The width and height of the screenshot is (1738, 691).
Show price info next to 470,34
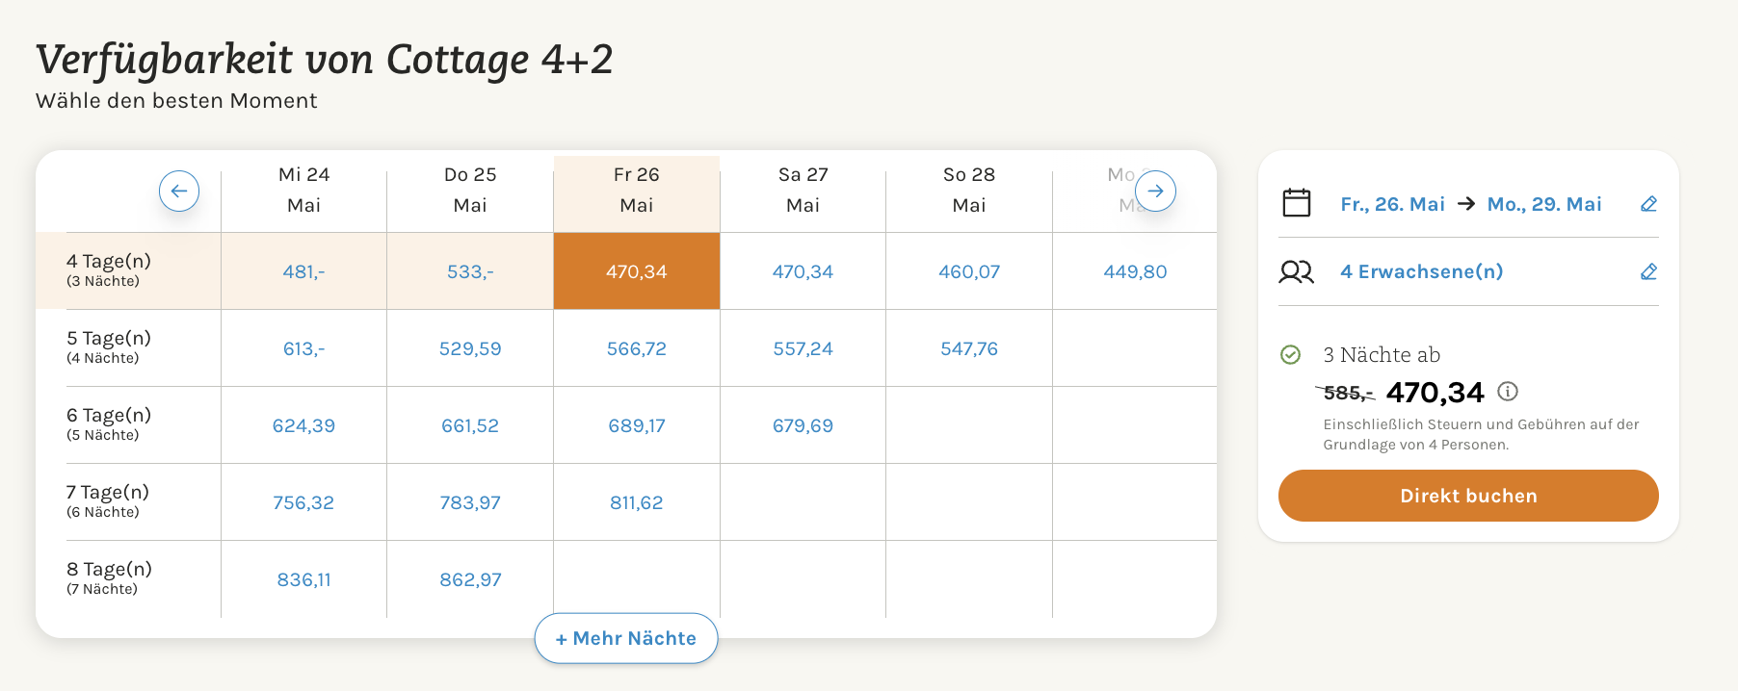pos(1508,391)
